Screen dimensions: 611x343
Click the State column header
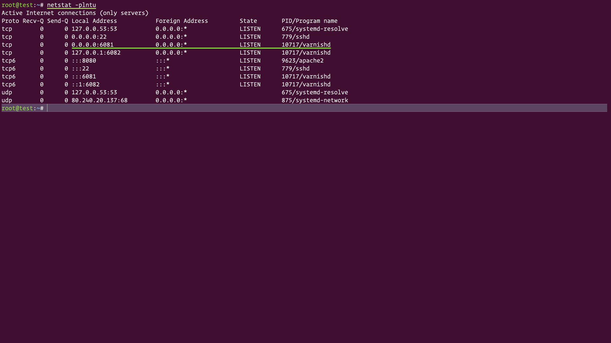tap(248, 21)
